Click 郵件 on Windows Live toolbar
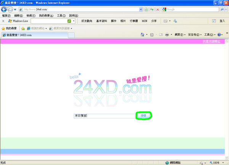This screenshot has height=165, width=229. click(x=114, y=21)
